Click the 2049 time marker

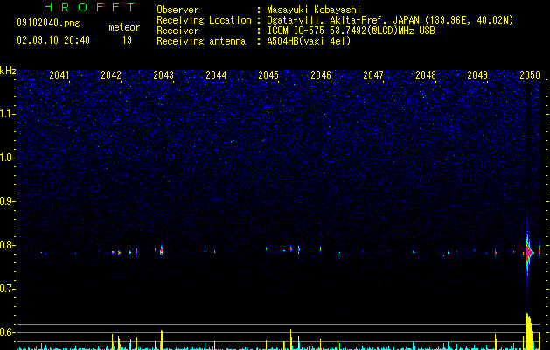coord(477,75)
